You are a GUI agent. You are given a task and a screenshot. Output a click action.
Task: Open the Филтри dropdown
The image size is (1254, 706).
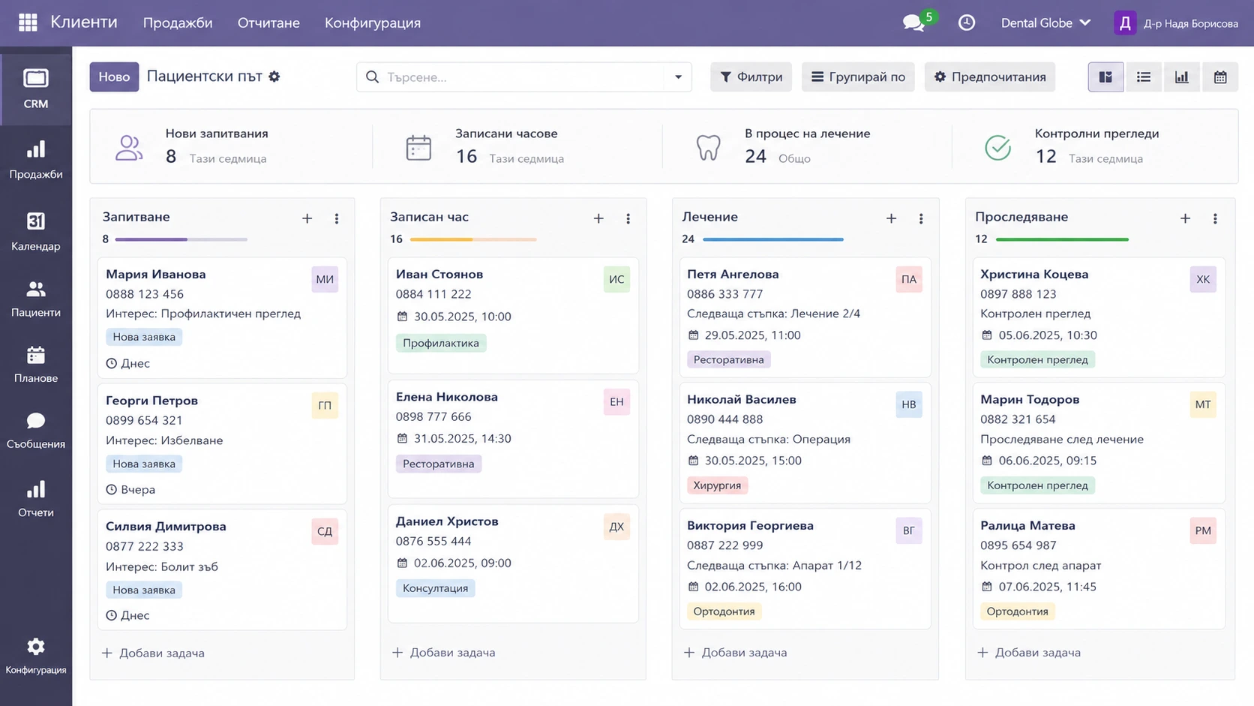coord(751,77)
